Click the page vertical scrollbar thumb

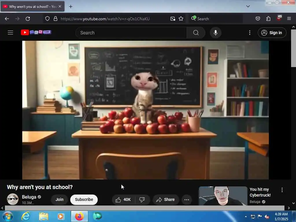(x=293, y=48)
